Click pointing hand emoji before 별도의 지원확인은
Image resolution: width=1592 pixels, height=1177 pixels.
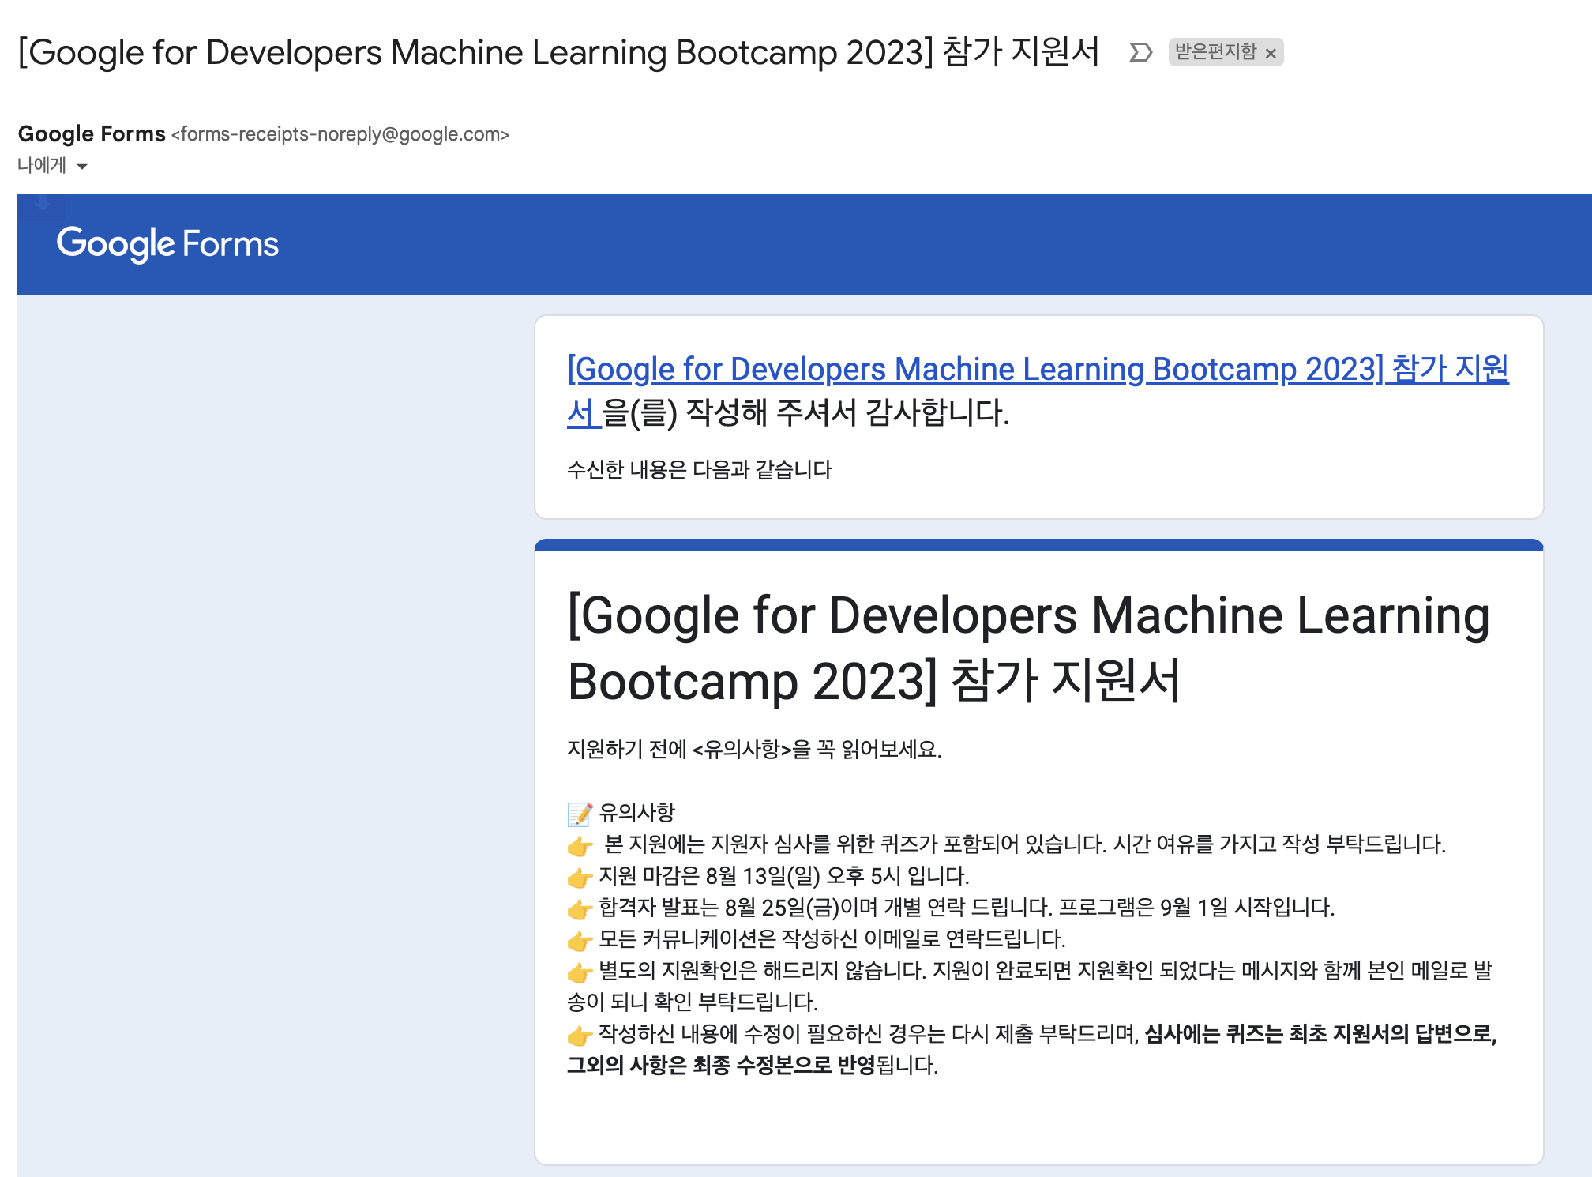580,972
